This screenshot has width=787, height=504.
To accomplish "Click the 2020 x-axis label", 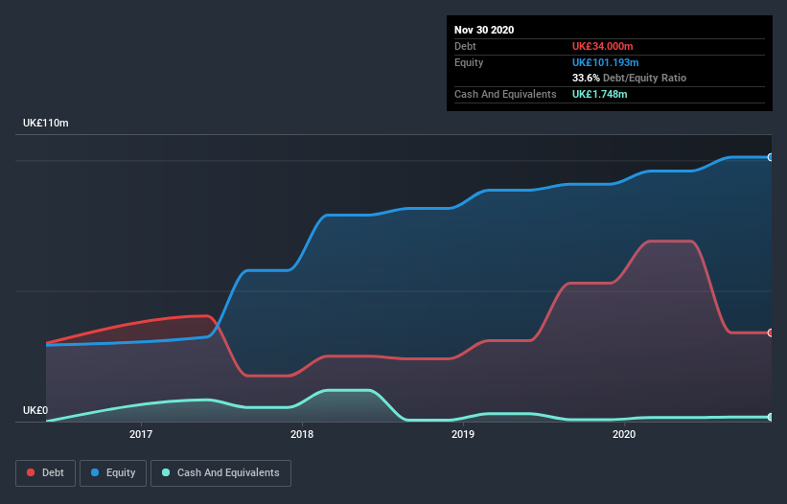I will (x=624, y=434).
